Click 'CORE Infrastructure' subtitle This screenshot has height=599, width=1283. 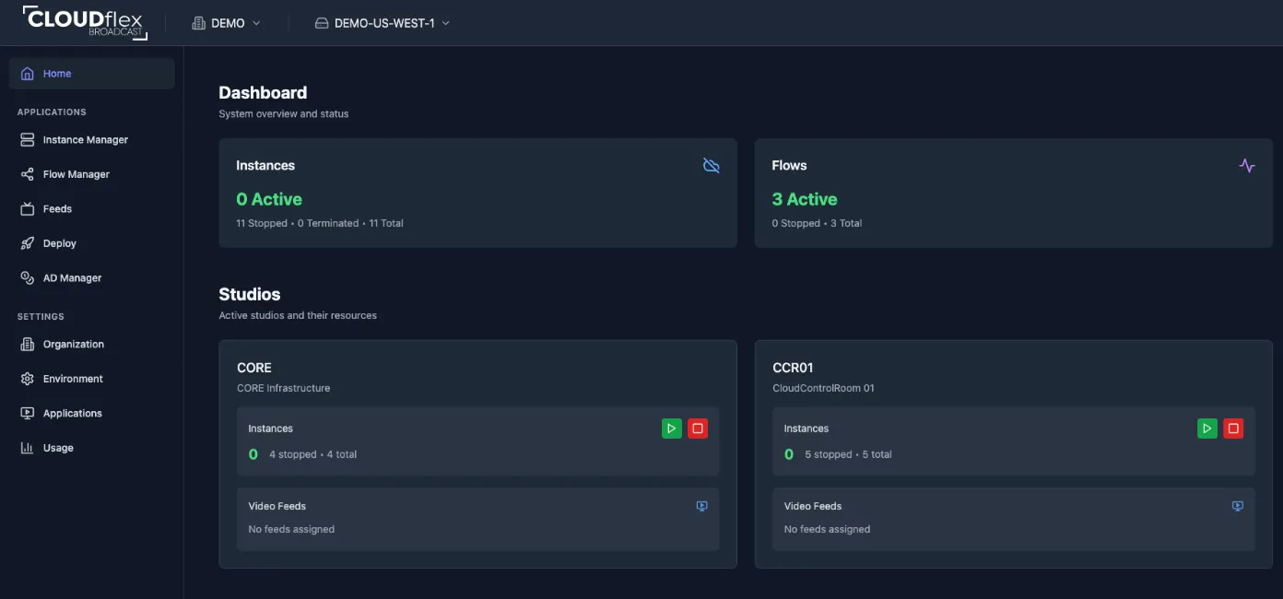point(283,388)
